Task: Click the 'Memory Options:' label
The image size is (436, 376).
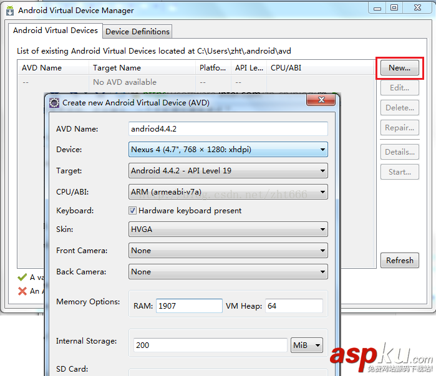Action: pyautogui.click(x=88, y=302)
